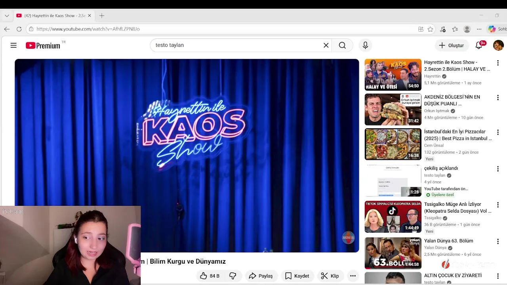Open options menu for çekiliş açıklandı video
Viewport: 507px width, 285px height.
click(498, 169)
